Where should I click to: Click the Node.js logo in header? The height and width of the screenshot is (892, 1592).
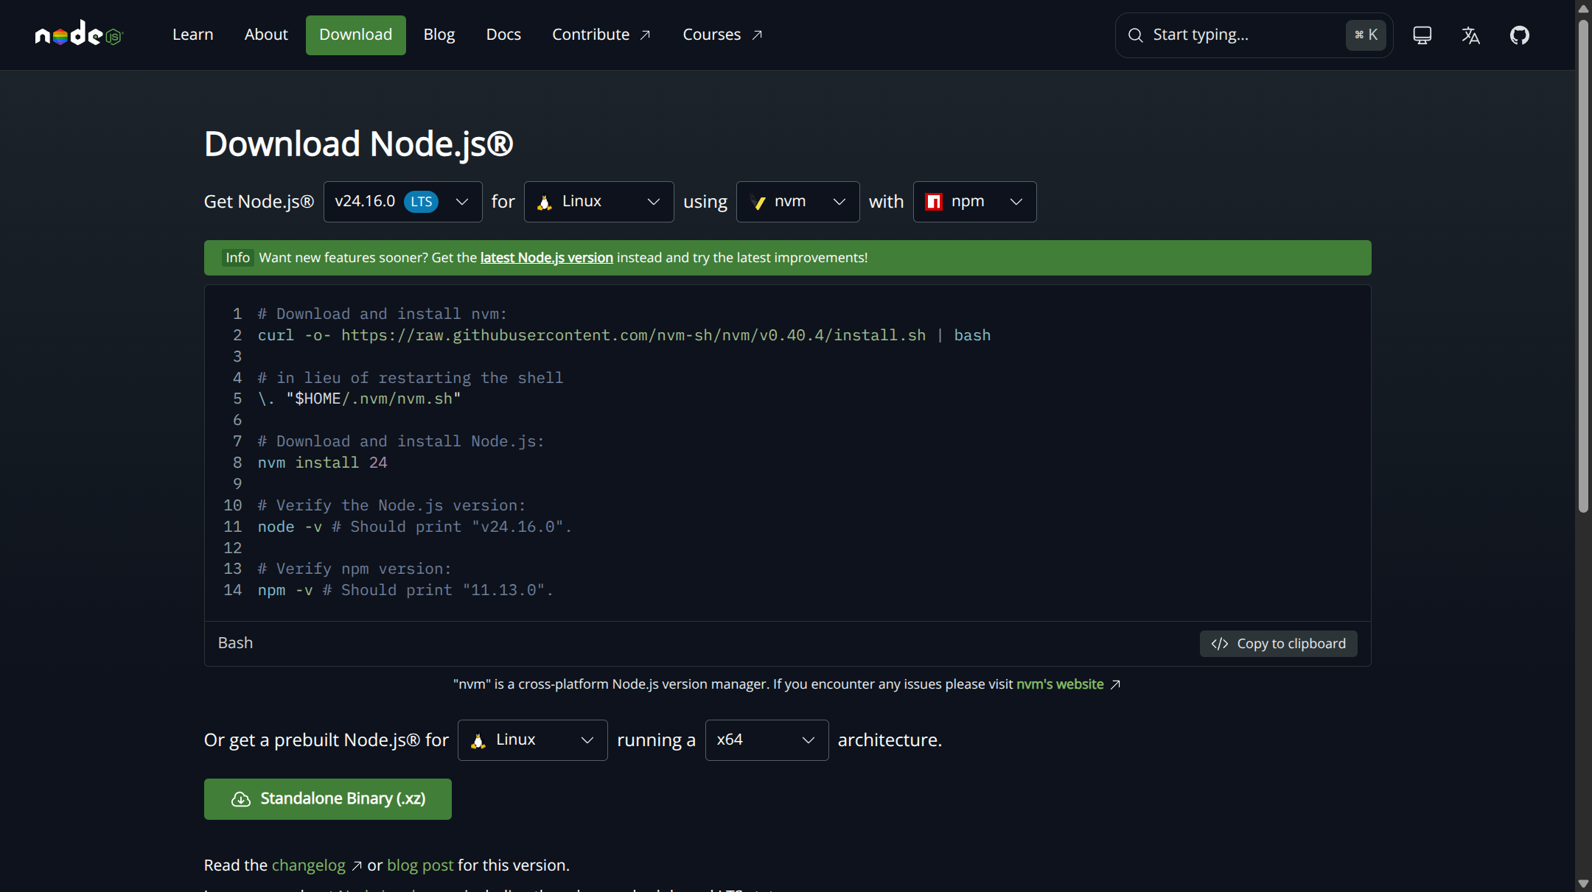point(79,35)
